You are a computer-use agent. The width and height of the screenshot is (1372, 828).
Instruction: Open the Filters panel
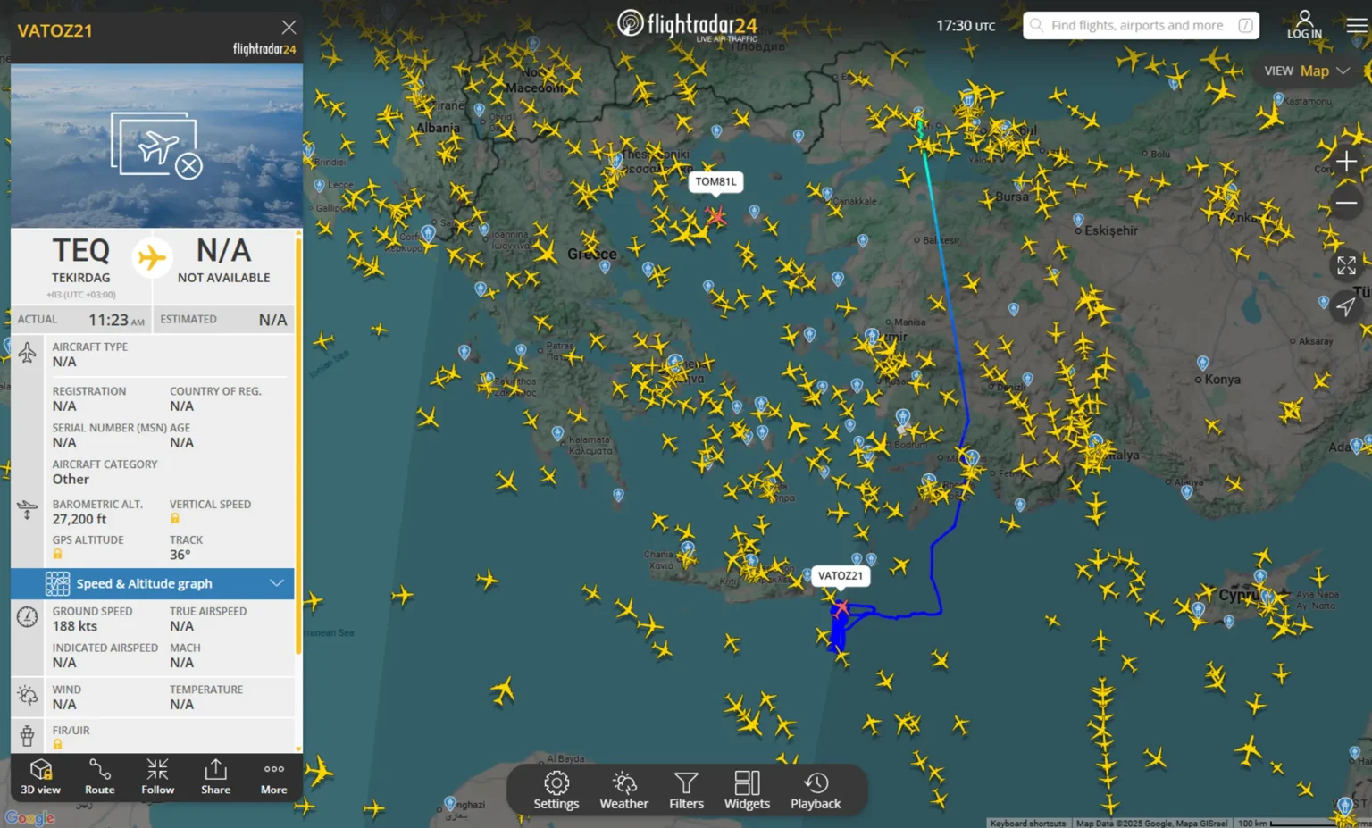tap(686, 790)
